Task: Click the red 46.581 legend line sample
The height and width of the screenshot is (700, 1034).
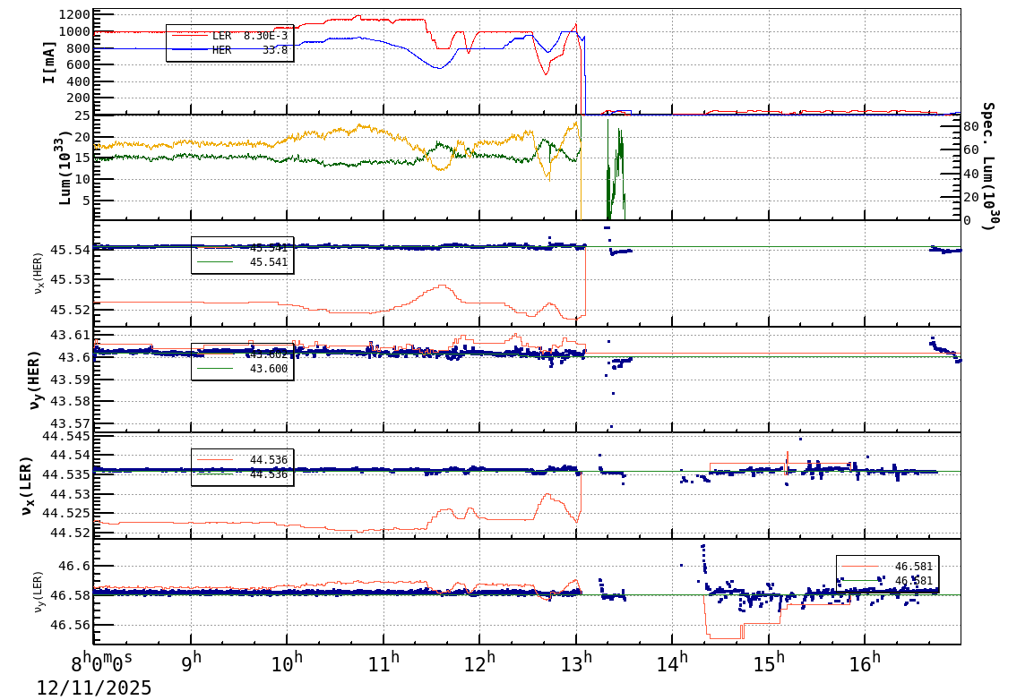Action: click(x=860, y=566)
